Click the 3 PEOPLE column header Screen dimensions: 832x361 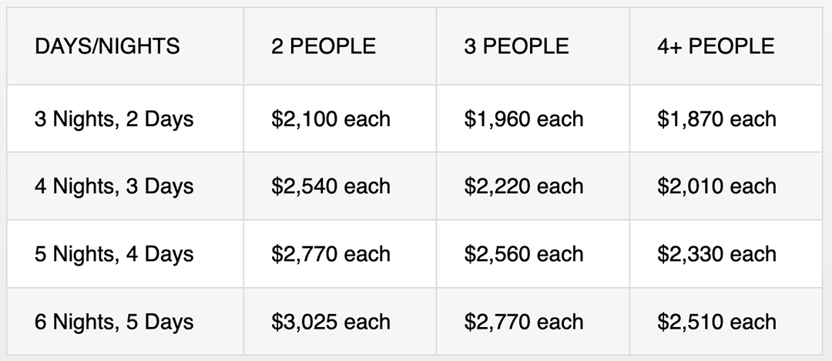point(516,46)
